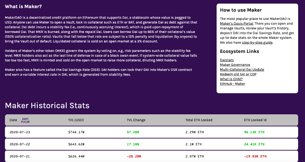Click the Maker Historical Stats heading
The image size is (305, 162).
point(47,105)
